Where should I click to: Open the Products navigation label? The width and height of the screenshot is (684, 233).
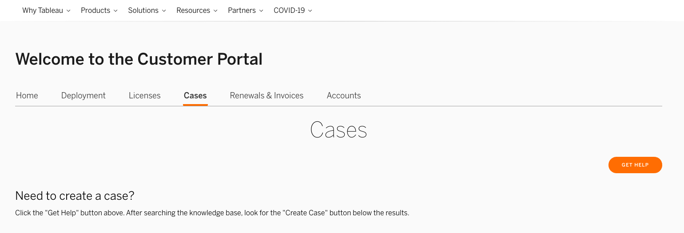(x=95, y=10)
